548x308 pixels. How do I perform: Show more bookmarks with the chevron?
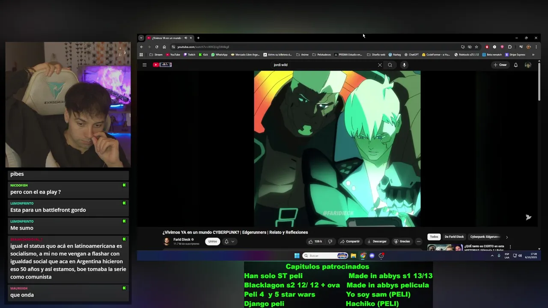coord(533,55)
